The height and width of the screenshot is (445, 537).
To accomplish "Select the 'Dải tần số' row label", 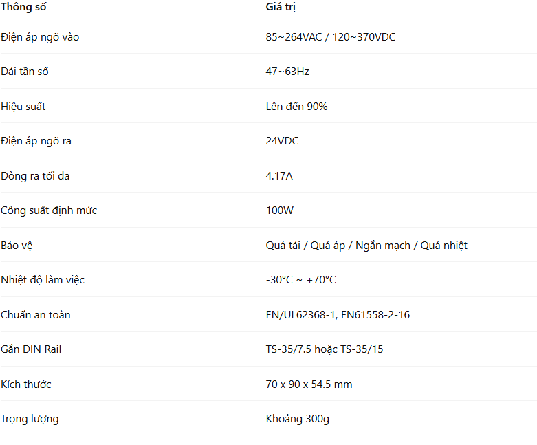I will (25, 72).
